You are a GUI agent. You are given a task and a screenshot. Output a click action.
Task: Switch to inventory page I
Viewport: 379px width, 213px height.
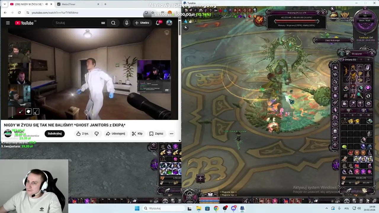pyautogui.click(x=345, y=115)
